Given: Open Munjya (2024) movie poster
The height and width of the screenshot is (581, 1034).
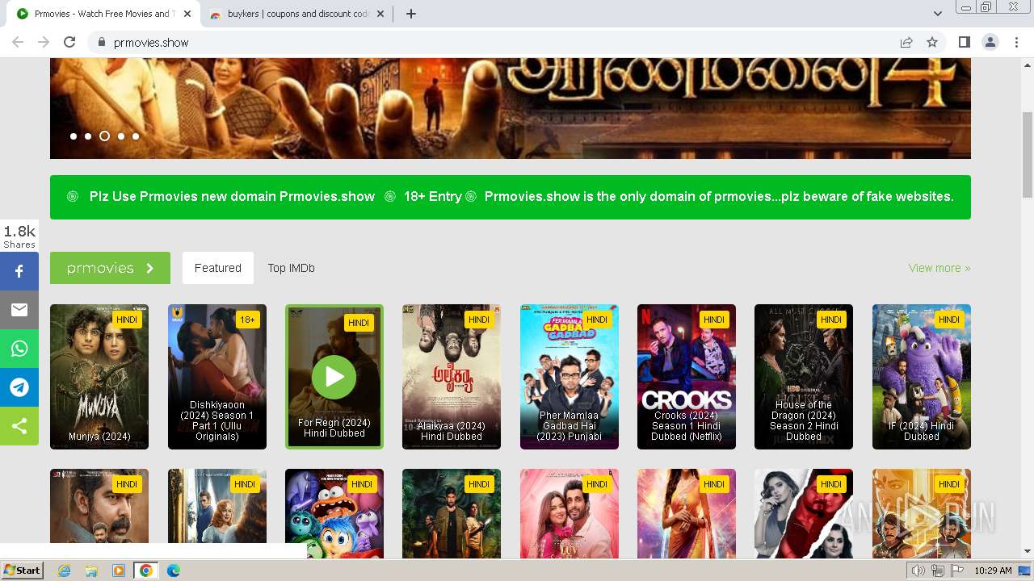Looking at the screenshot, I should (x=99, y=377).
